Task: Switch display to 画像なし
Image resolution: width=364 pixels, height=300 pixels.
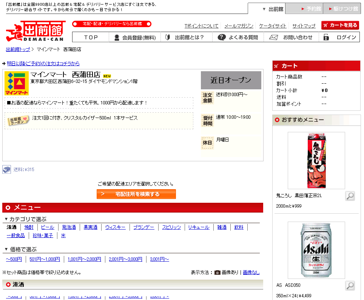Action: click(251, 272)
